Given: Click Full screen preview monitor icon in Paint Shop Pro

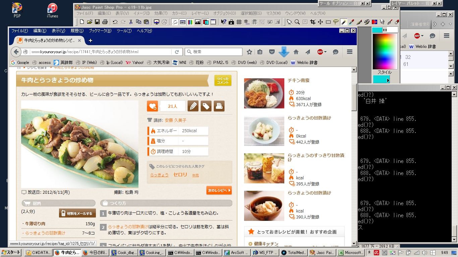Looking at the screenshot, I should (156, 22).
